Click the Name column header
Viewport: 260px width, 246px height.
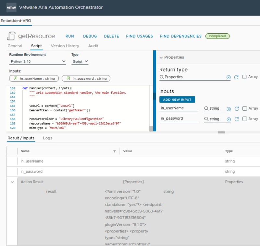(x=25, y=151)
